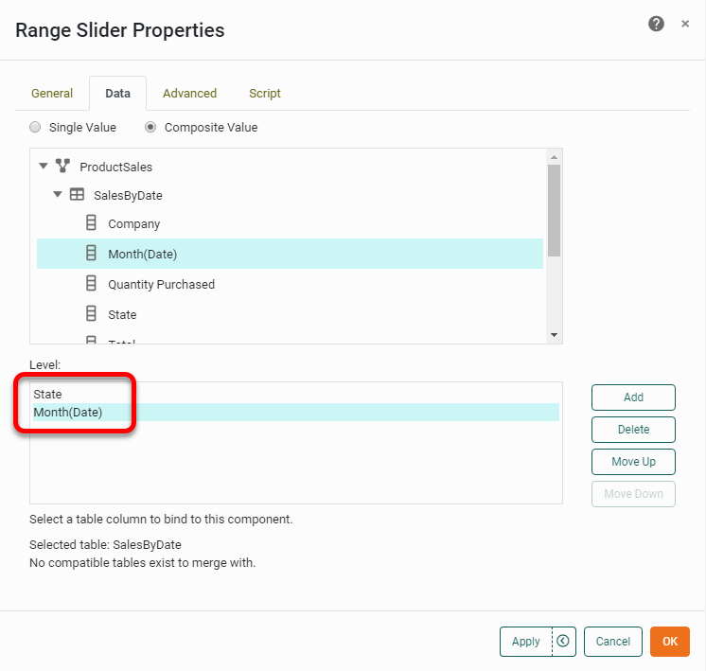Select the Composite Value radio button
The height and width of the screenshot is (671, 706).
[150, 127]
